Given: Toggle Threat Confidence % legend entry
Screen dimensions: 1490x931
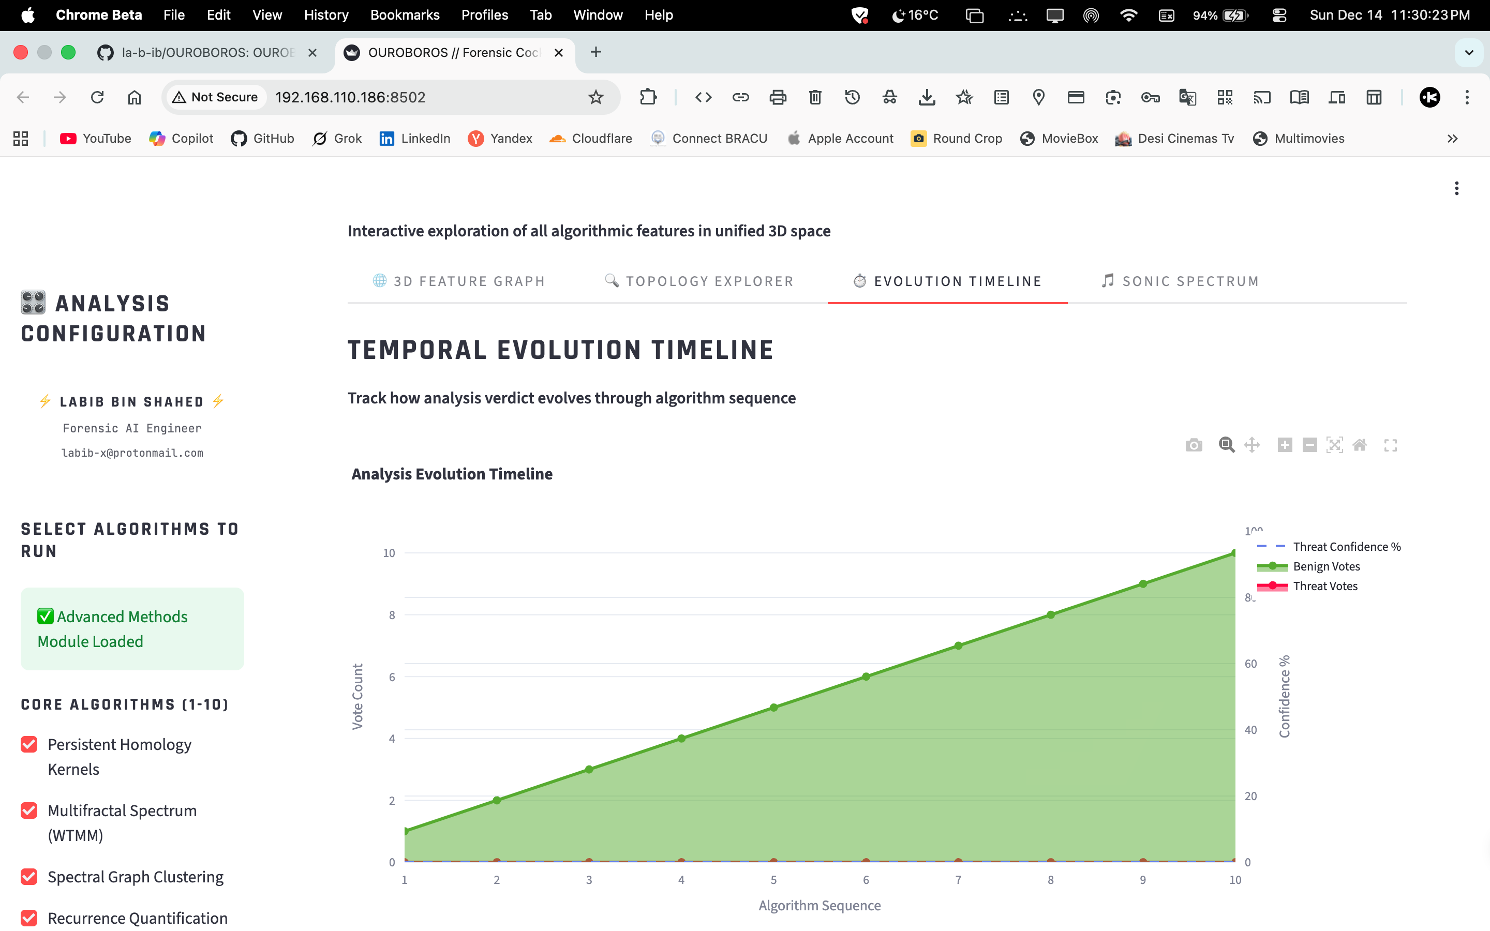Looking at the screenshot, I should coord(1346,547).
